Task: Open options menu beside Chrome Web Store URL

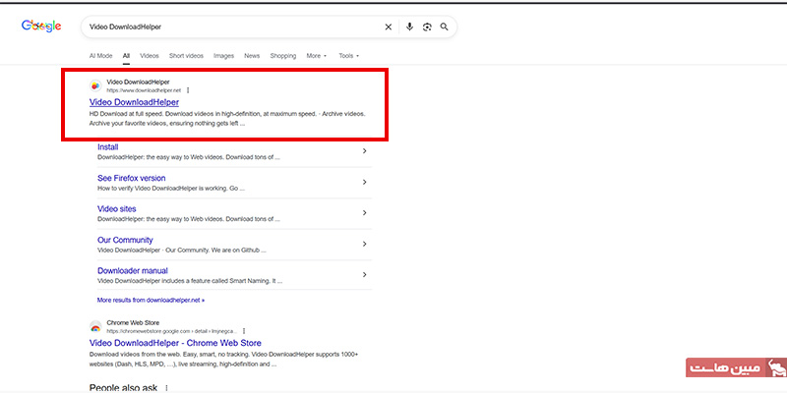Action: pos(243,330)
